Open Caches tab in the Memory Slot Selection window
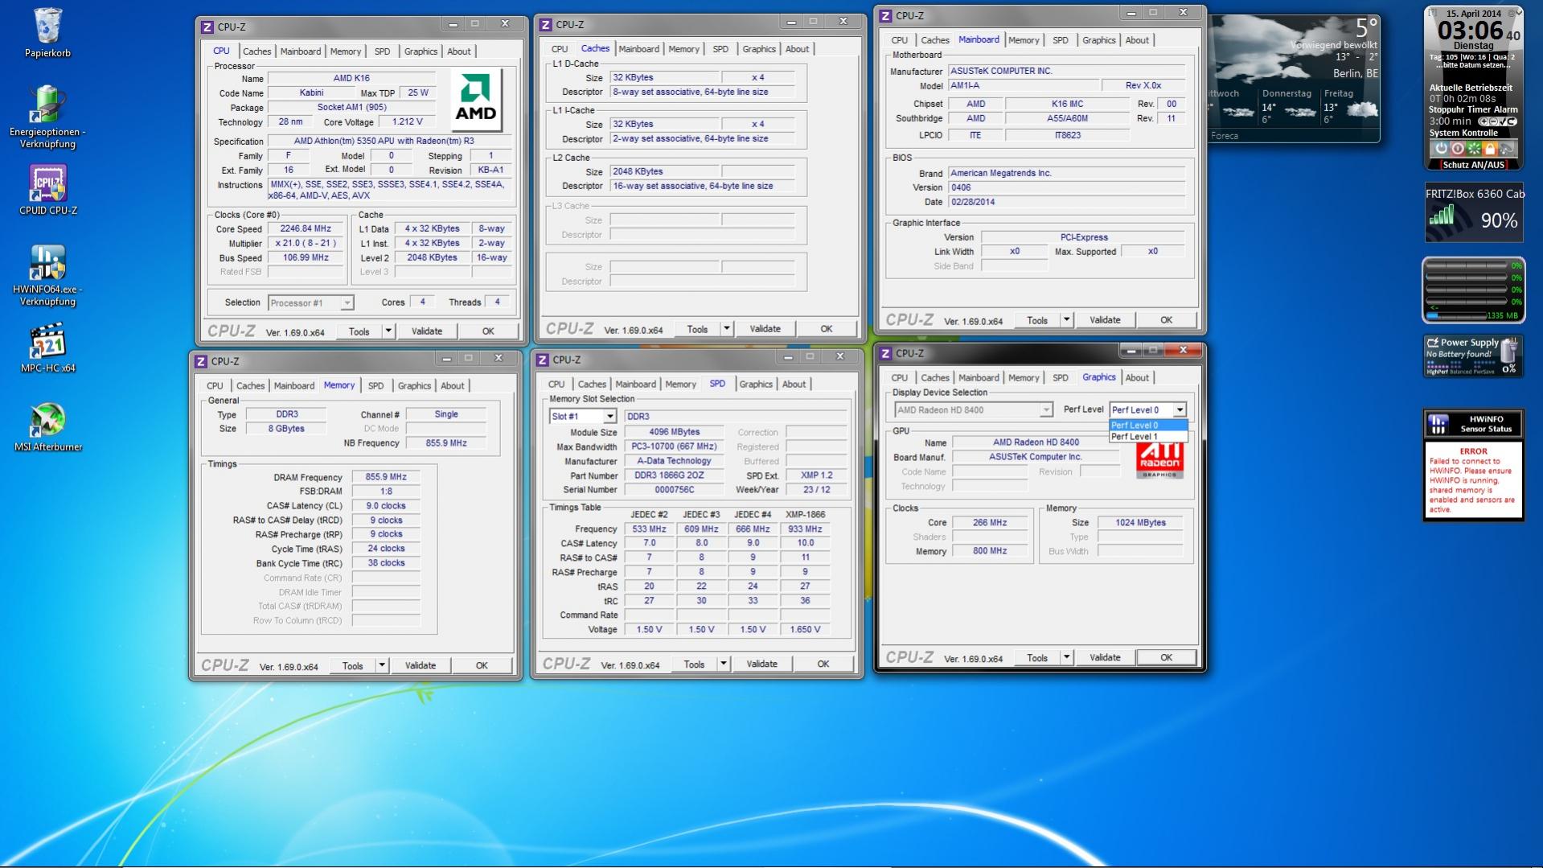Image resolution: width=1543 pixels, height=868 pixels. pos(592,385)
